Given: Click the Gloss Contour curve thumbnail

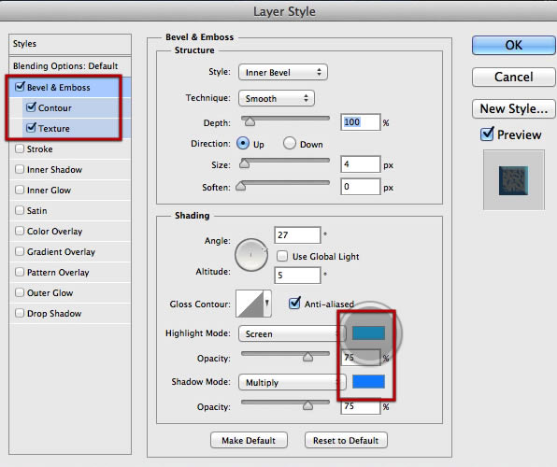Looking at the screenshot, I should (x=250, y=304).
